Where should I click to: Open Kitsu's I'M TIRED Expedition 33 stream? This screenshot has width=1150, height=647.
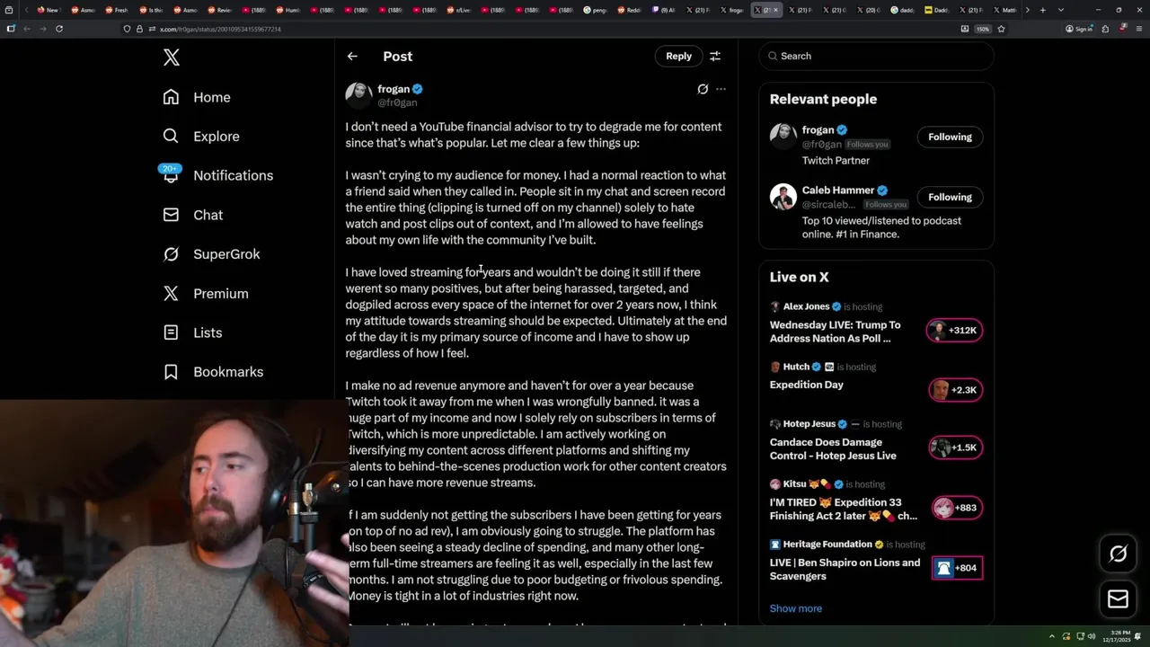844,510
